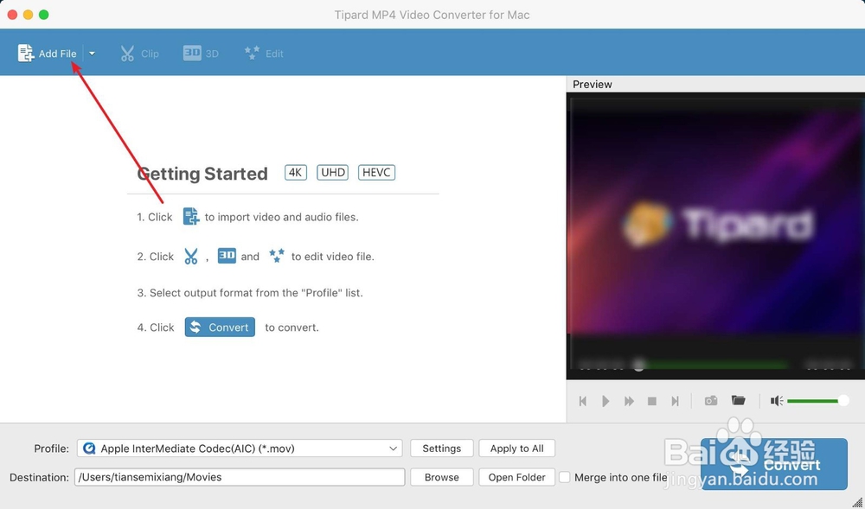Click the stars edit icon in step 2
The height and width of the screenshot is (509, 865).
277,256
